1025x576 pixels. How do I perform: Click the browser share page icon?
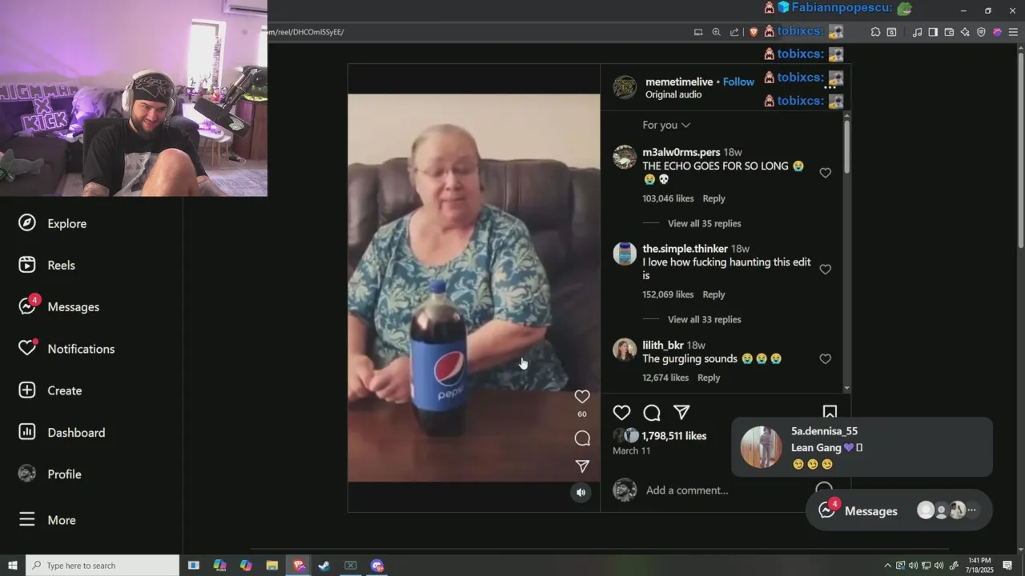[x=735, y=32]
